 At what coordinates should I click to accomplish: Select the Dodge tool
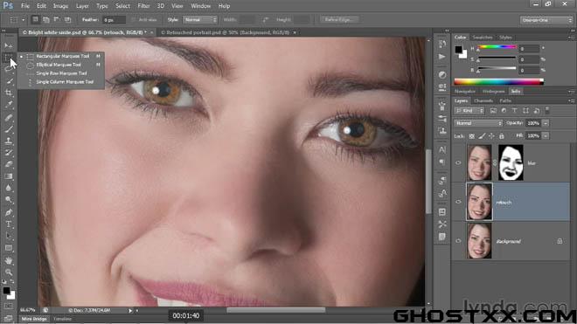[x=9, y=200]
